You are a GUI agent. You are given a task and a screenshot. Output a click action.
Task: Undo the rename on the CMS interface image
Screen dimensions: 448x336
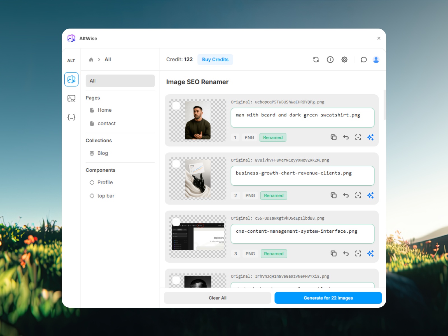[346, 253]
